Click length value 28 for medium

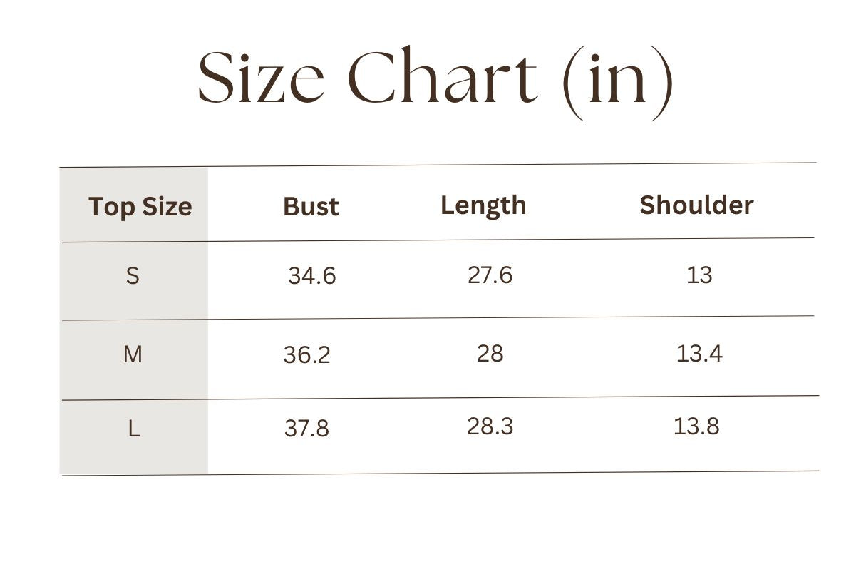tap(490, 353)
